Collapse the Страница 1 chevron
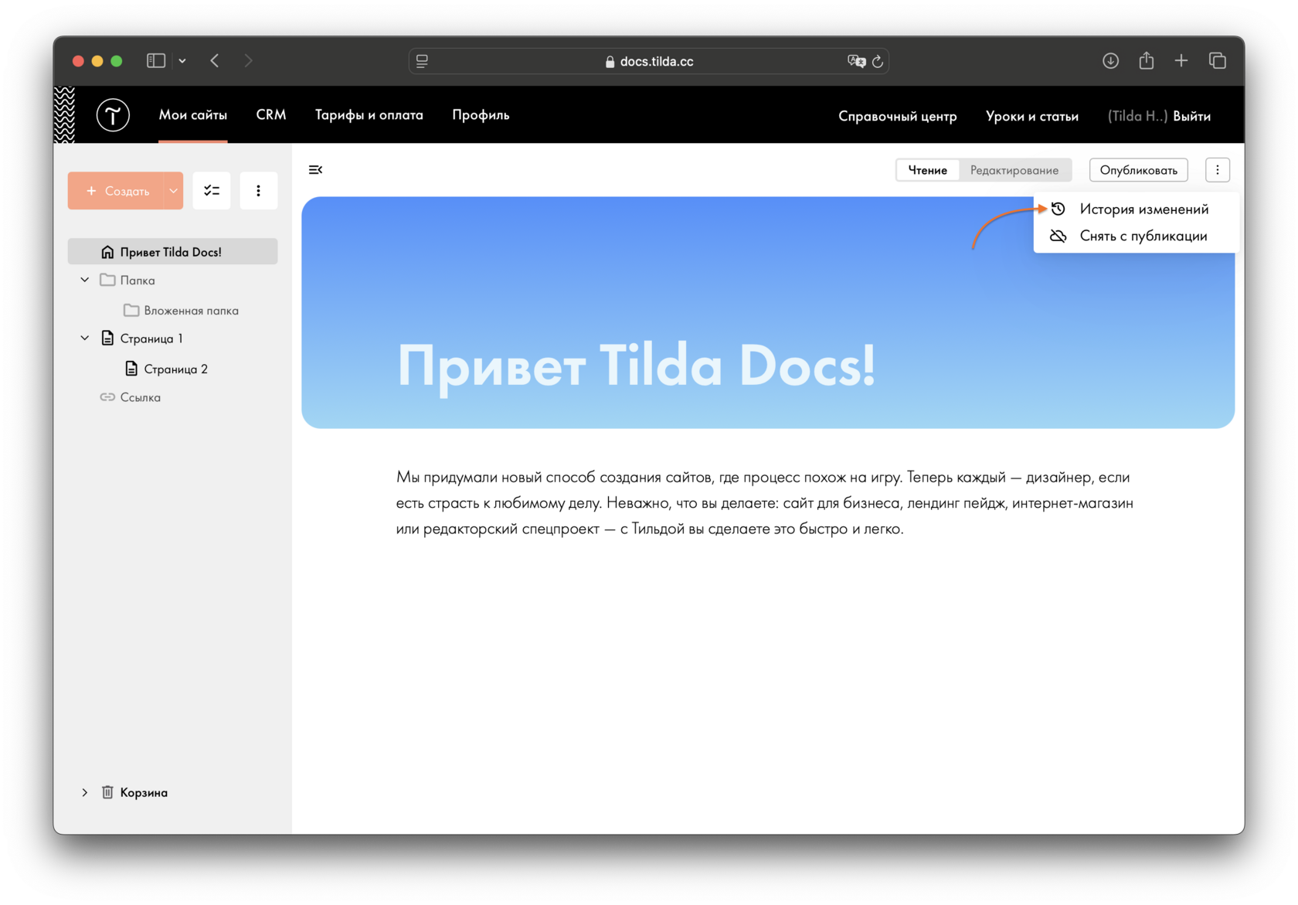Image resolution: width=1298 pixels, height=905 pixels. pos(85,339)
